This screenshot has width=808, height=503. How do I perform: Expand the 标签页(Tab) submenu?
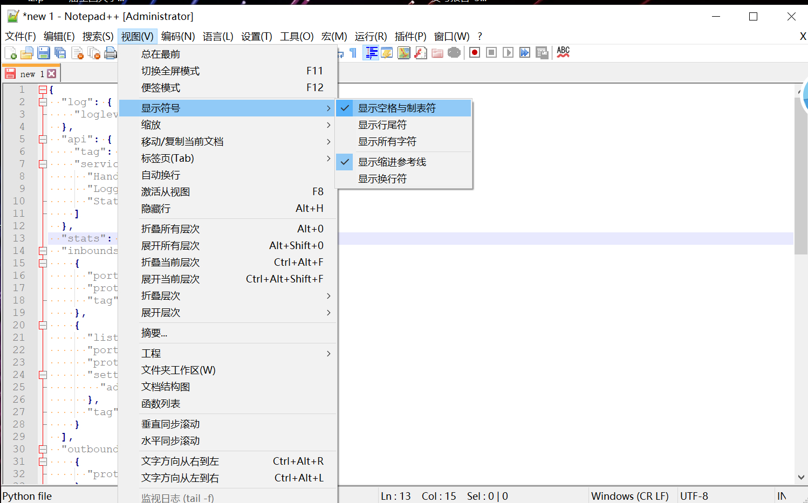point(228,158)
